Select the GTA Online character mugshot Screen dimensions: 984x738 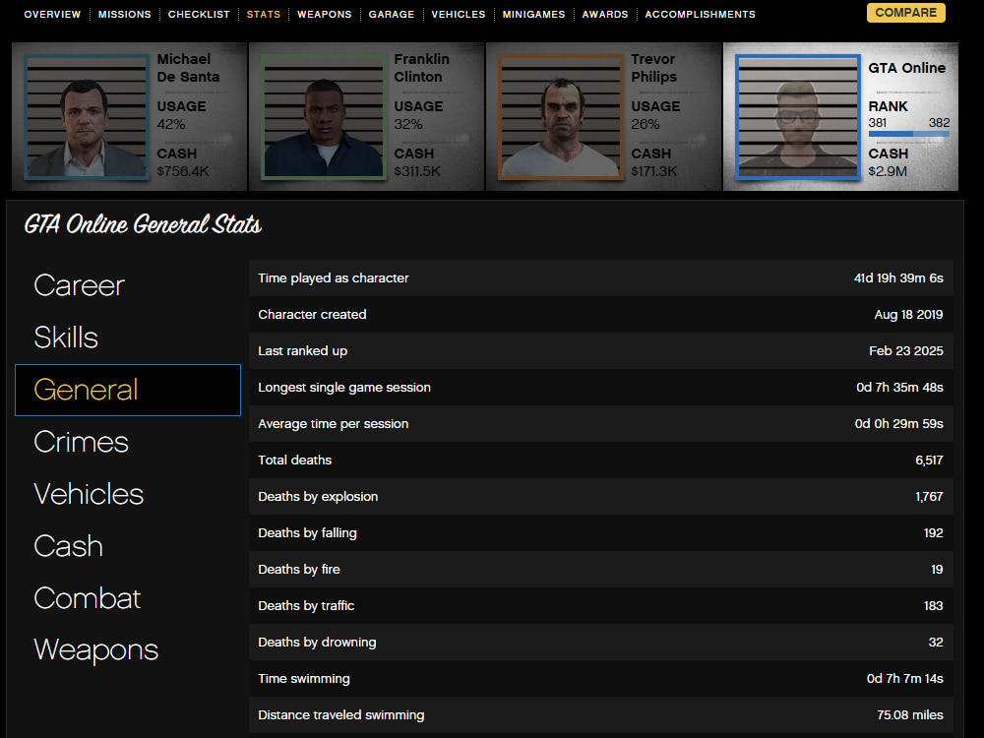coord(798,117)
